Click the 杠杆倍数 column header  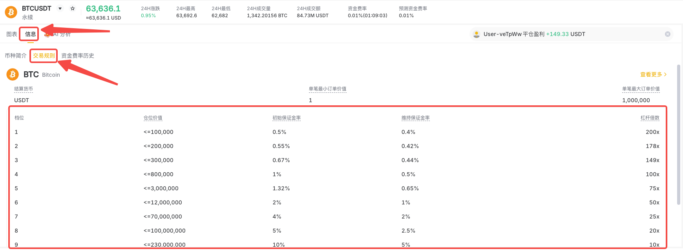650,118
